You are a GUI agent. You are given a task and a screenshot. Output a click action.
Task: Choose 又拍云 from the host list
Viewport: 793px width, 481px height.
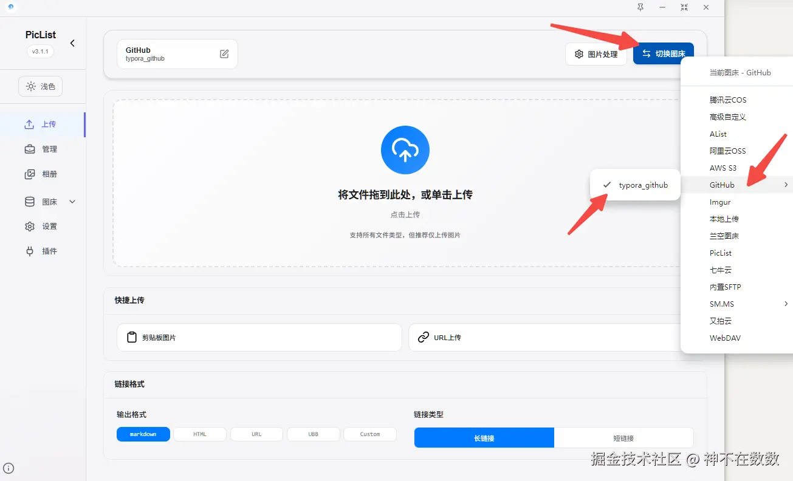click(x=736, y=321)
